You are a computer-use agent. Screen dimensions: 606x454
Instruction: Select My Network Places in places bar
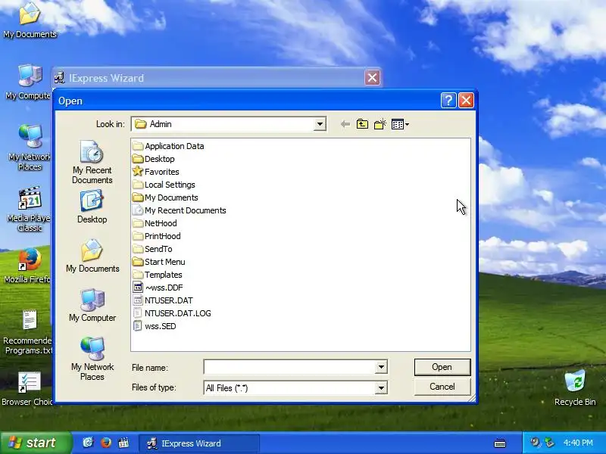point(92,359)
